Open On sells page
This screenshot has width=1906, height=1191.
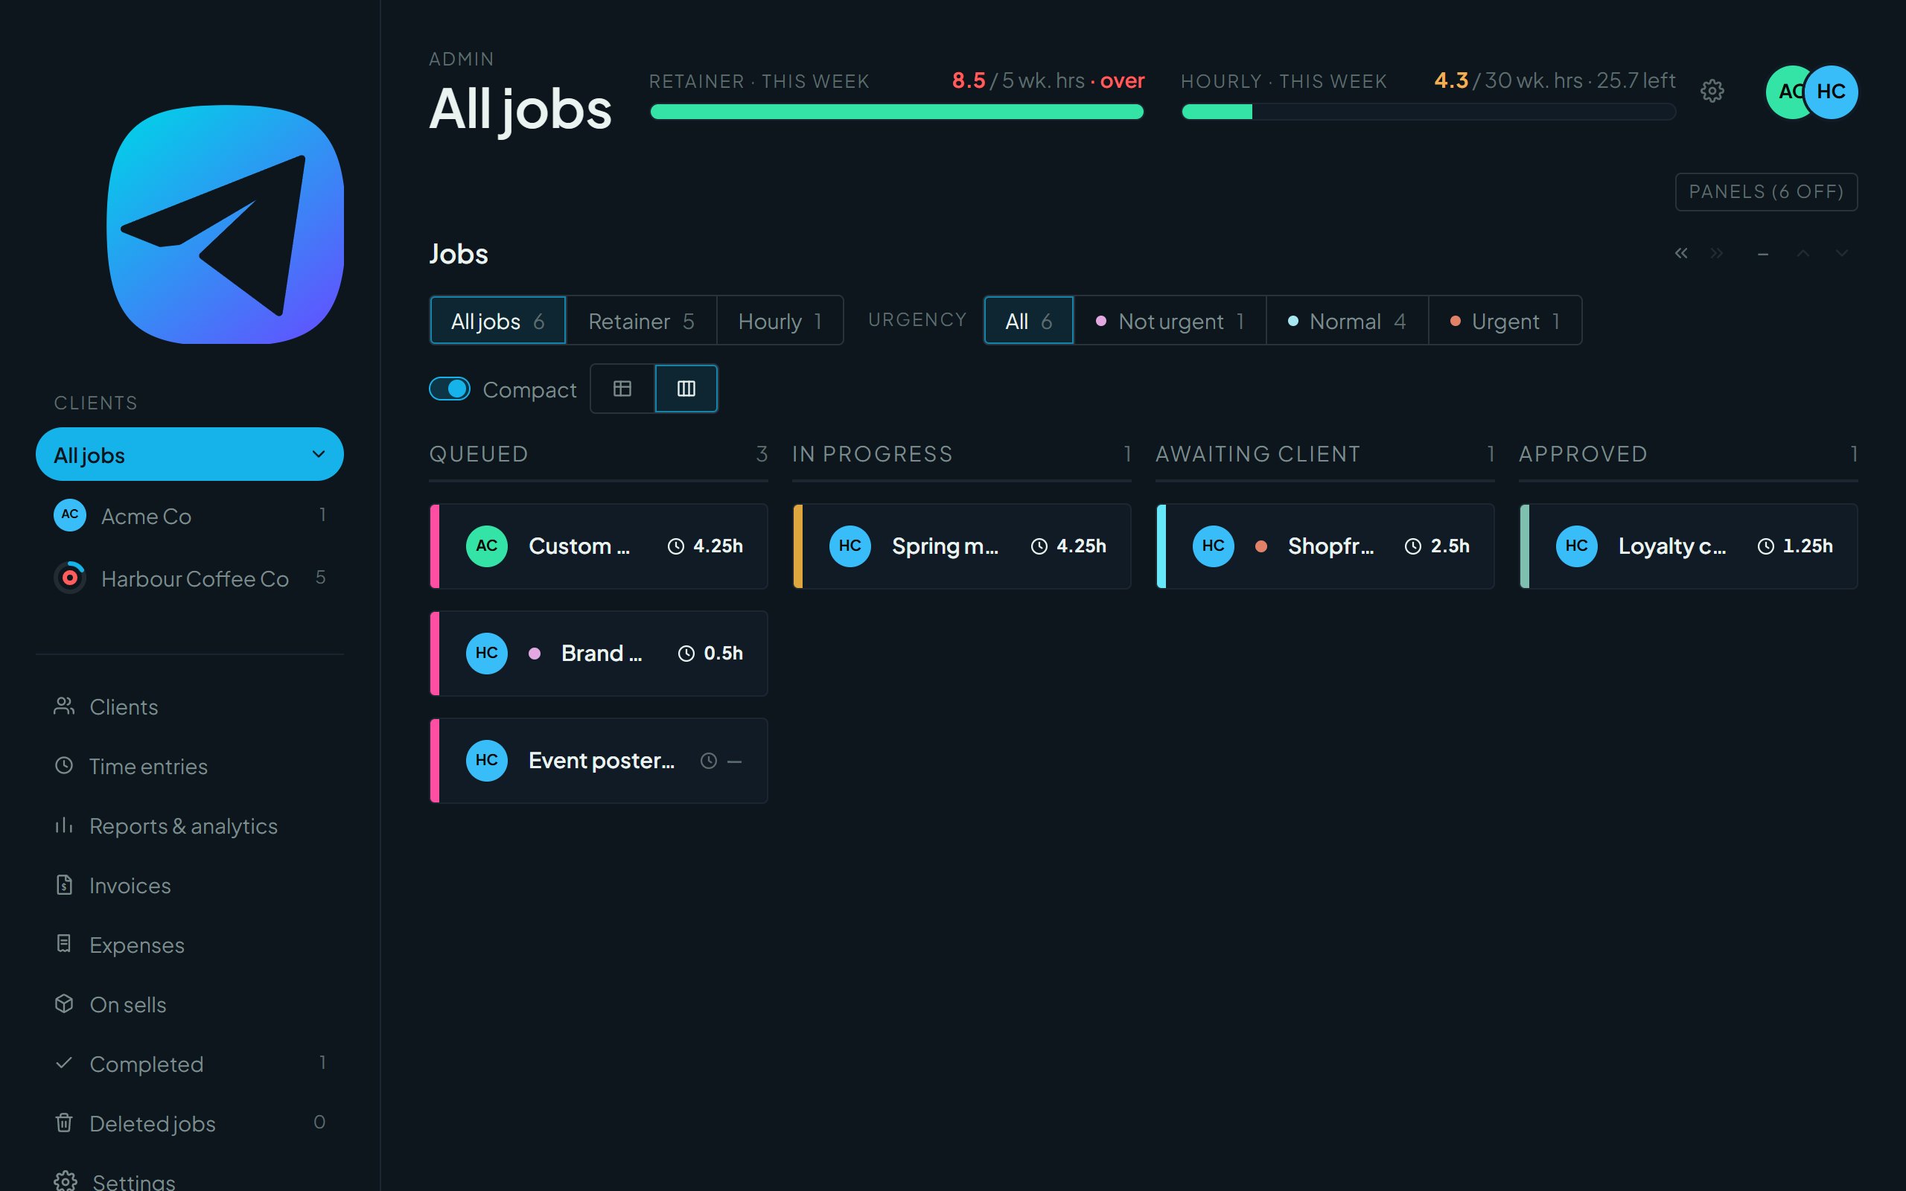tap(189, 1004)
